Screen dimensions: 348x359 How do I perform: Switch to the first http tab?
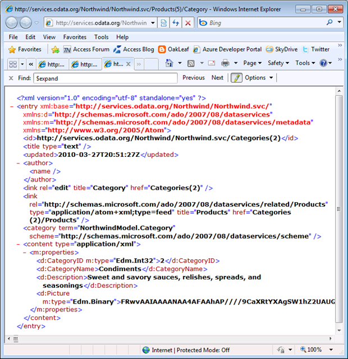click(x=52, y=64)
